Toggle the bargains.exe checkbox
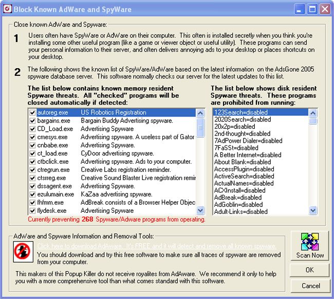The height and width of the screenshot is (299, 334). pos(32,121)
